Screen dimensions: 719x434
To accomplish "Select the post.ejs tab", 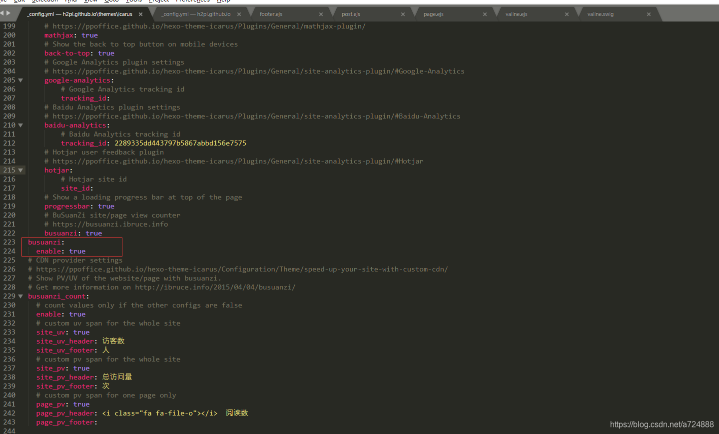I will point(351,14).
